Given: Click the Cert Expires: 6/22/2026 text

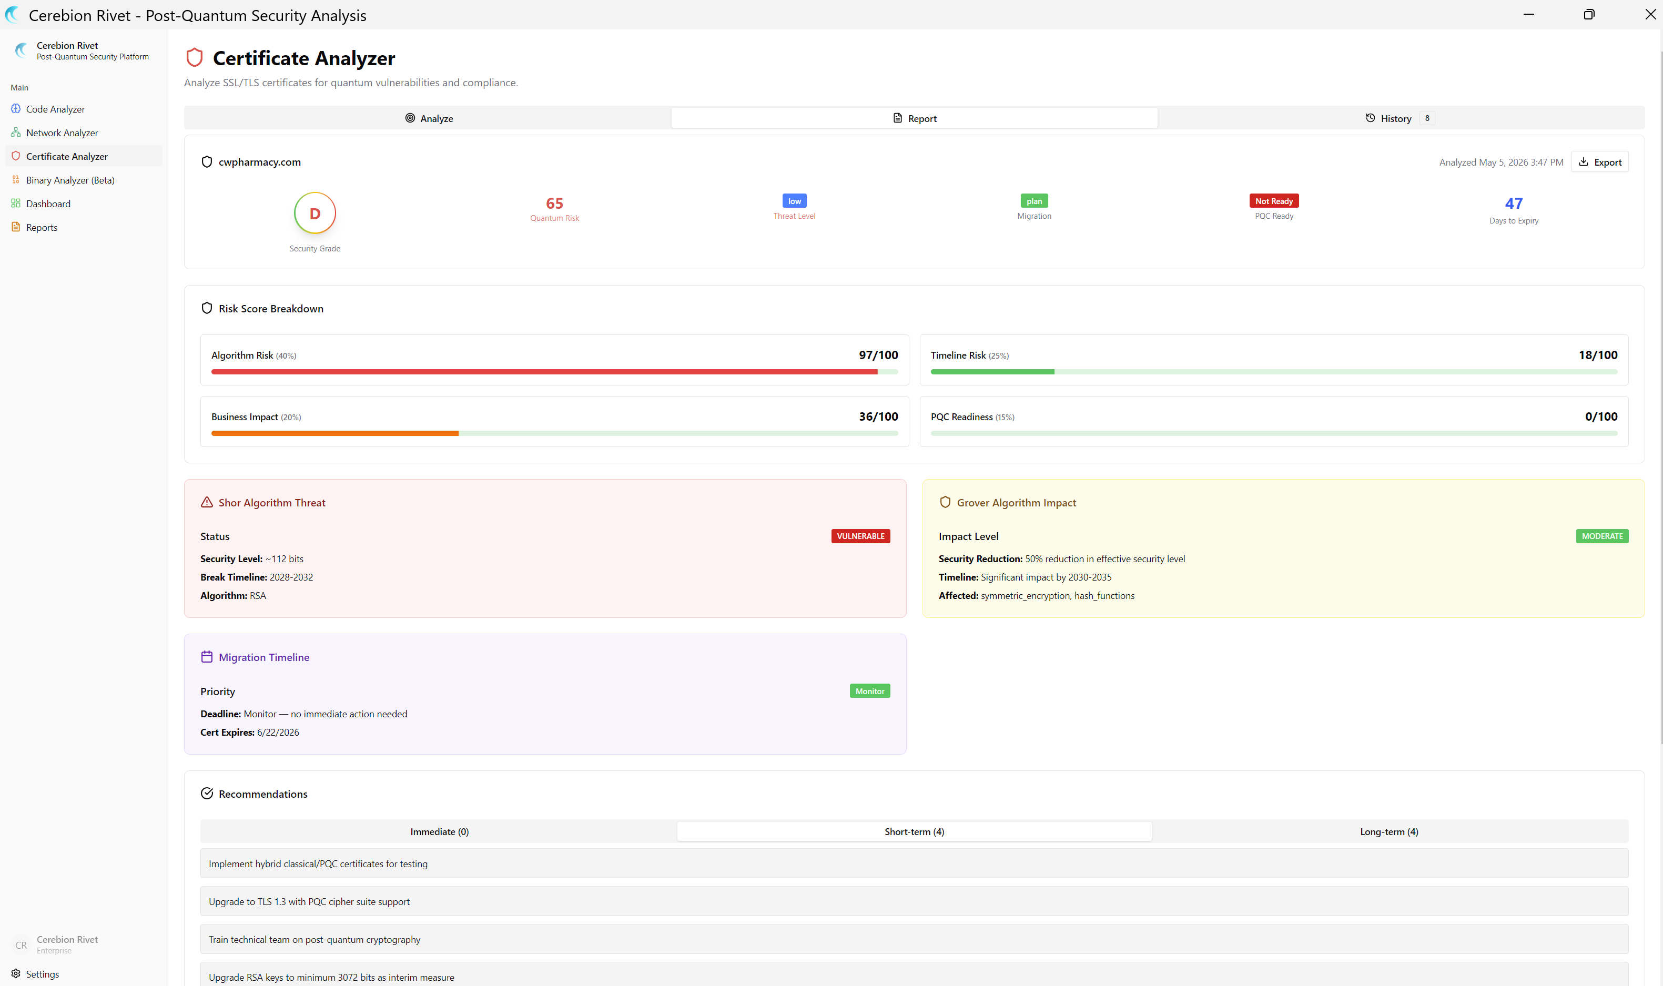Looking at the screenshot, I should [x=250, y=732].
